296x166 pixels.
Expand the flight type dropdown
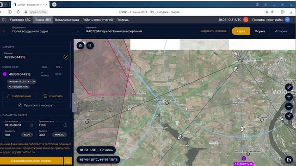[x=78, y=31]
